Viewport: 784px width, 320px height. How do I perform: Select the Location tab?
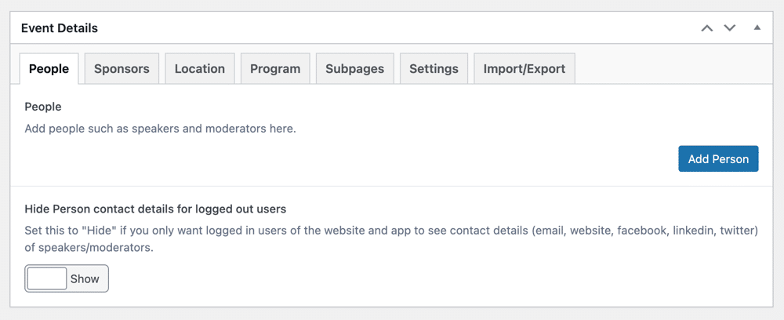[x=199, y=68]
